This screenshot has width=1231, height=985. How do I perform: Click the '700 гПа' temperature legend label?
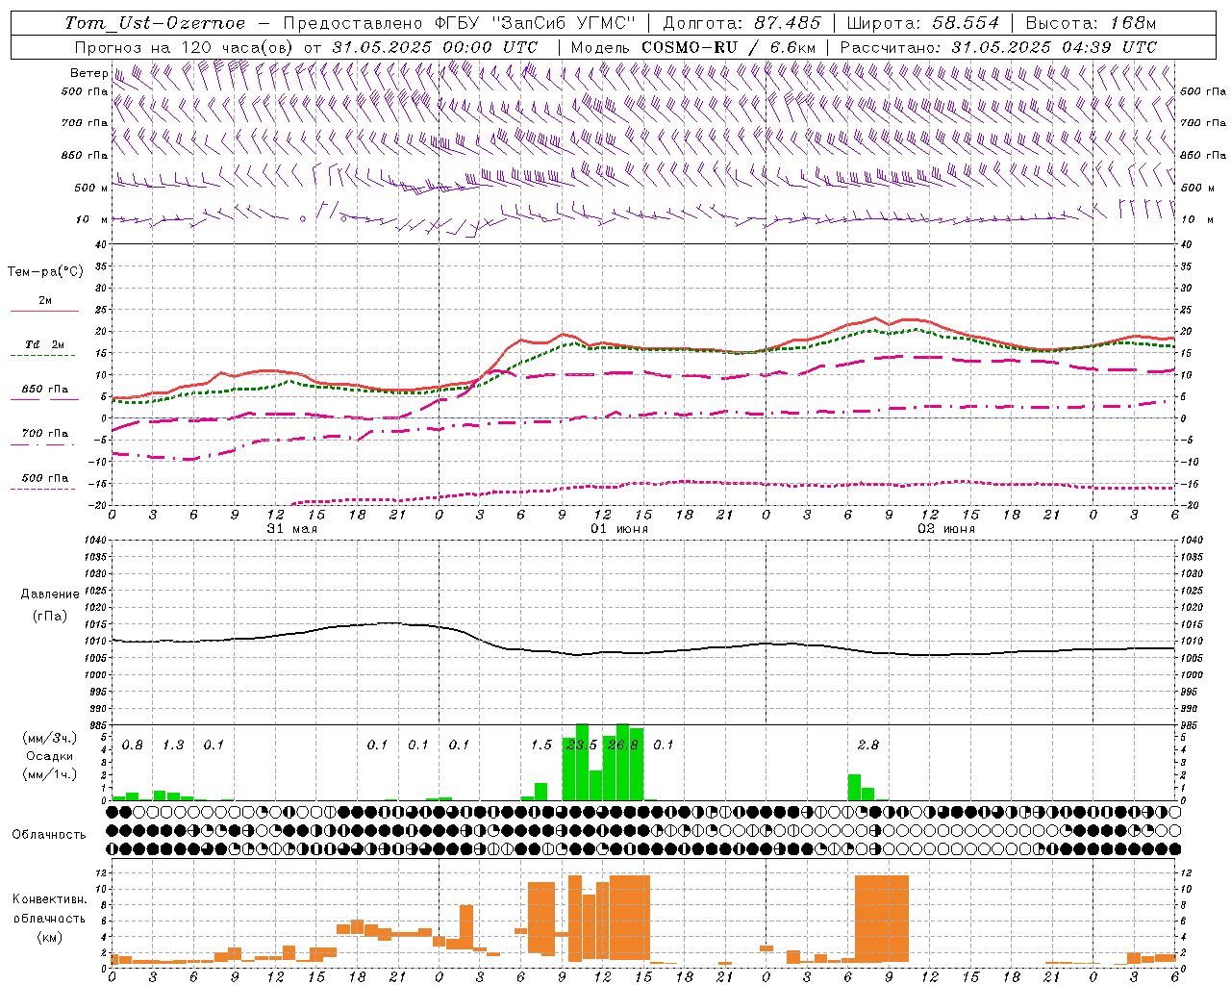click(x=45, y=434)
